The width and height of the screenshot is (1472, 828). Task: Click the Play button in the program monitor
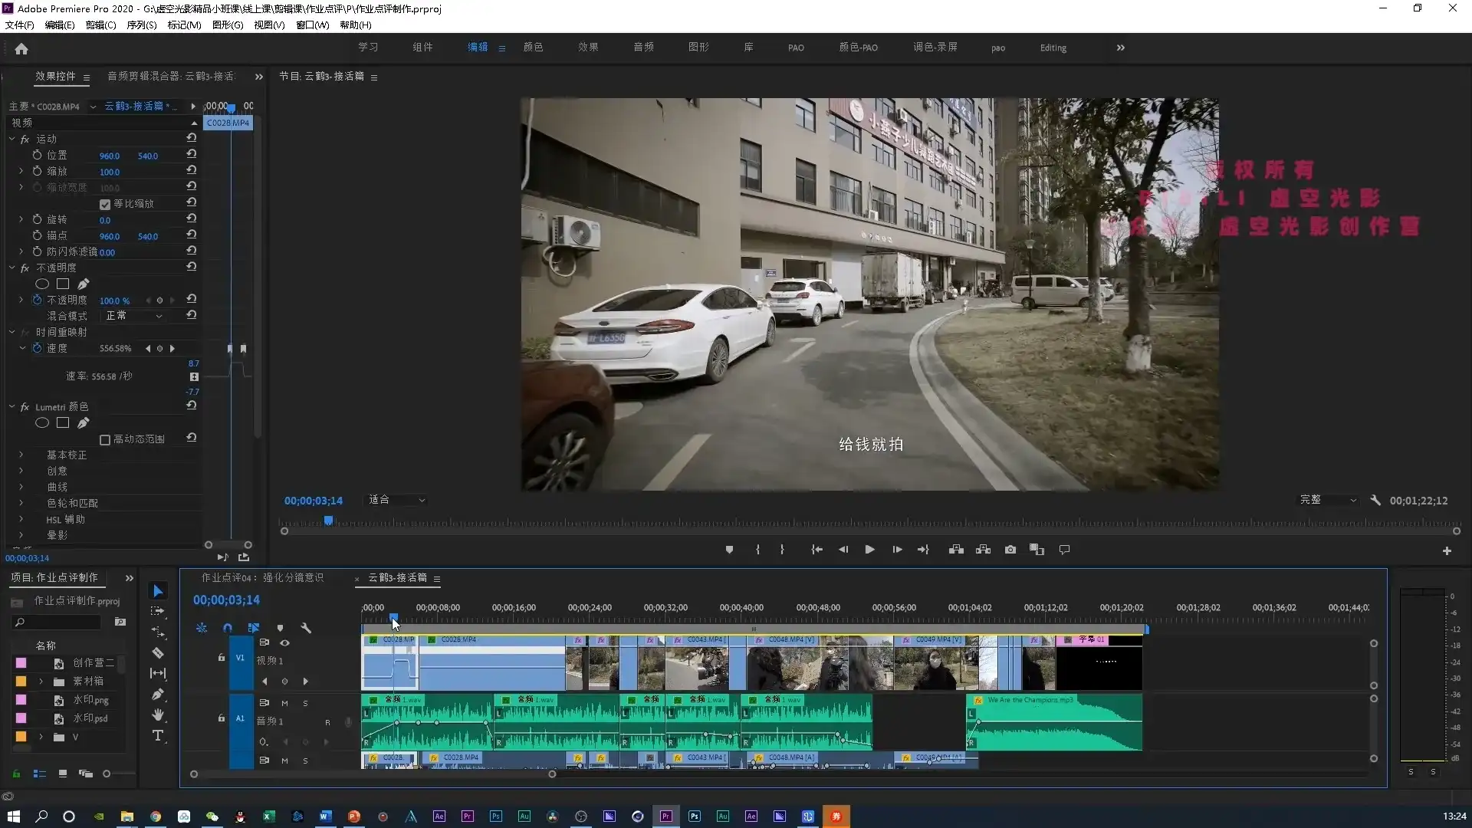point(869,550)
